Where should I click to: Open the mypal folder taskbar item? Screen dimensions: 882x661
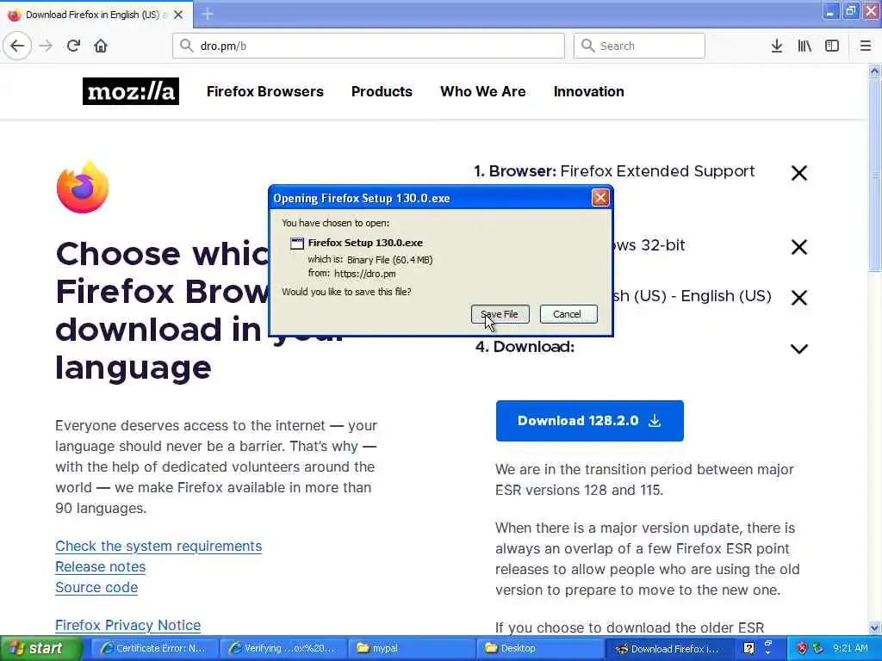411,649
